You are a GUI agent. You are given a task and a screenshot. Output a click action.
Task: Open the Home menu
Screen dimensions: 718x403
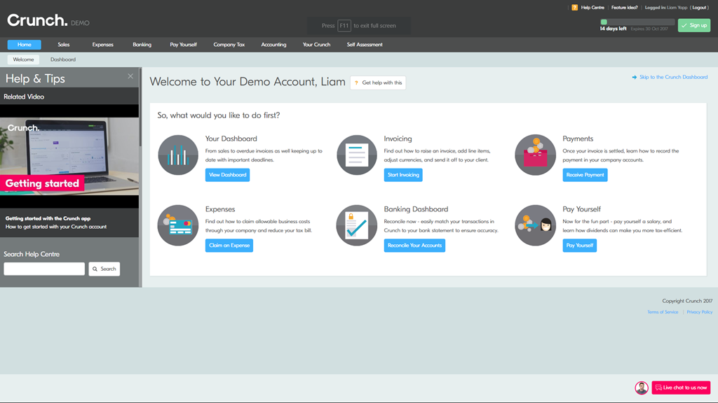(x=25, y=44)
